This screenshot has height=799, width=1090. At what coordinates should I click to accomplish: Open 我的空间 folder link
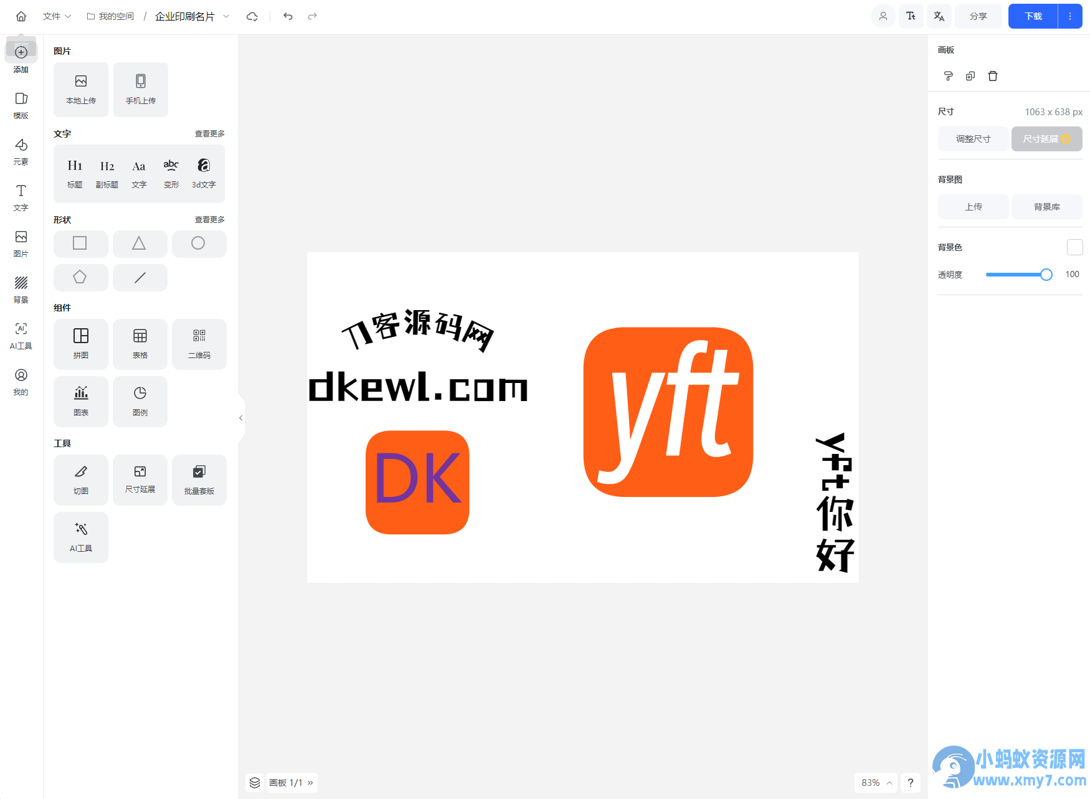click(110, 16)
